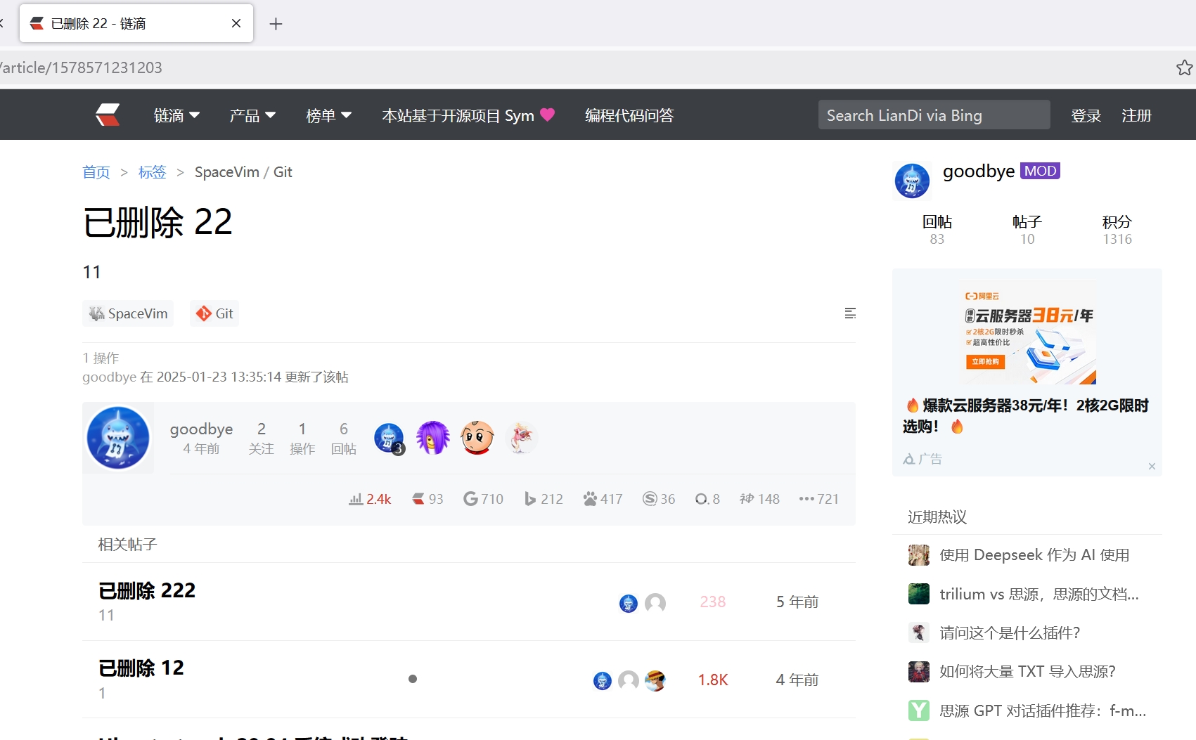Open related post 已删除 222
The image size is (1196, 740).
pos(147,590)
